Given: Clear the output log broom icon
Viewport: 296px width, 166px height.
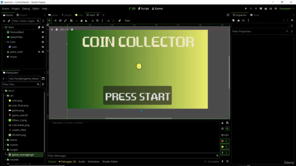Looking at the screenshot, I should 222,123.
